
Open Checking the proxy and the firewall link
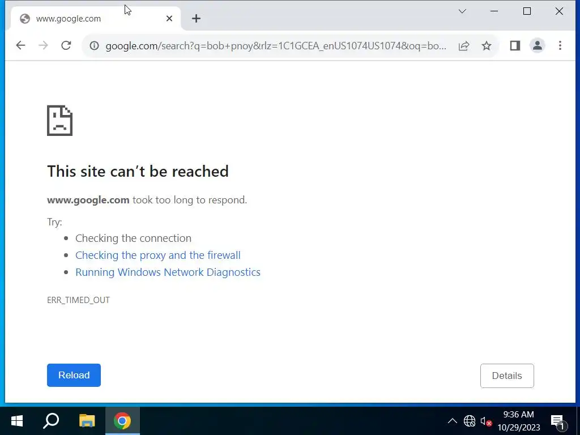click(x=158, y=255)
